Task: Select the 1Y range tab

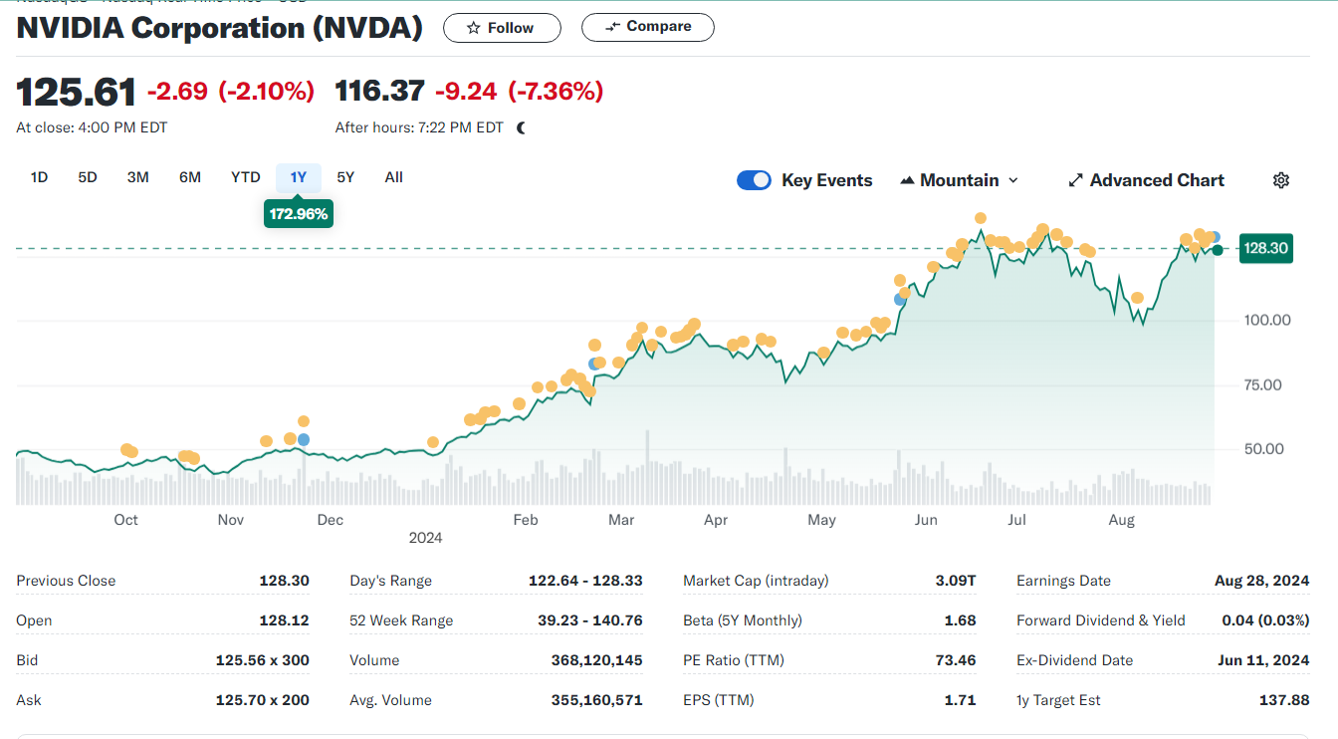Action: pyautogui.click(x=299, y=177)
